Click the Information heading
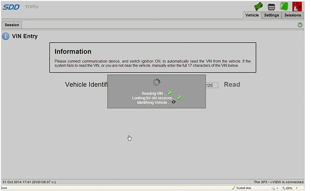Image resolution: width=311 pixels, height=191 pixels. coord(73,51)
